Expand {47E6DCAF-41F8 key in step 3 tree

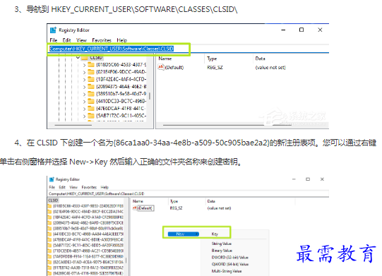point(84,109)
